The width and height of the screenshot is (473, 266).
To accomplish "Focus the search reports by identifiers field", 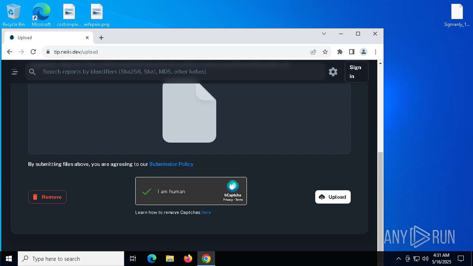I will [176, 72].
